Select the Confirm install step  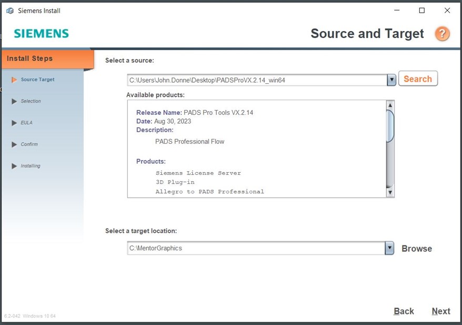pyautogui.click(x=29, y=144)
